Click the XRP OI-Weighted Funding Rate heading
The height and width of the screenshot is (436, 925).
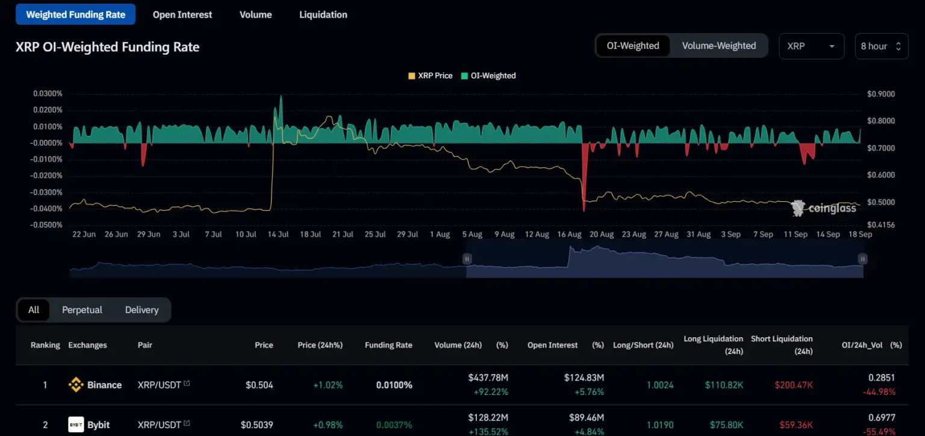pos(107,47)
